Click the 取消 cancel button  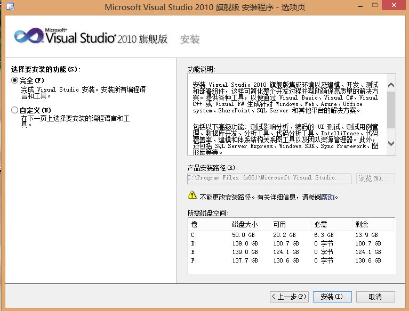375,297
